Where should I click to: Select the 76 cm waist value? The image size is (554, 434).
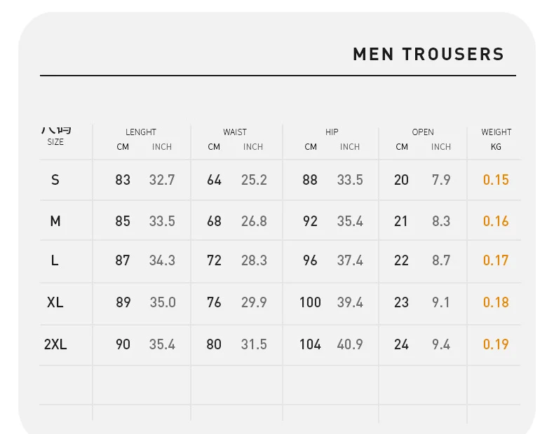[214, 302]
